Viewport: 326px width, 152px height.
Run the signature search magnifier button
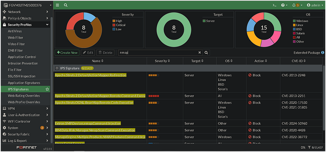[x=206, y=52]
